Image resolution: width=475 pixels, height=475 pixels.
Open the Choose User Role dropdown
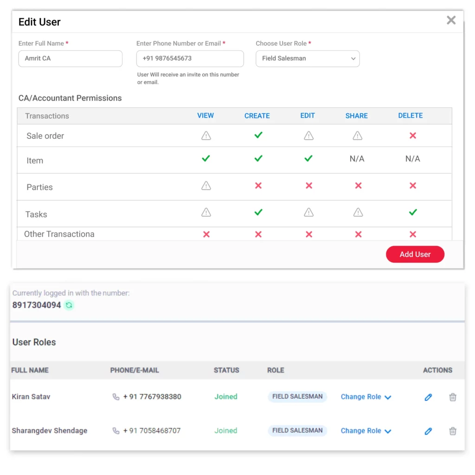click(308, 58)
